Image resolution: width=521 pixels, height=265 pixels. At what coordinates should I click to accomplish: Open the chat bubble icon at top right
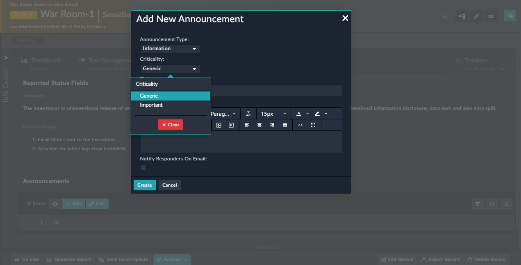click(510, 16)
